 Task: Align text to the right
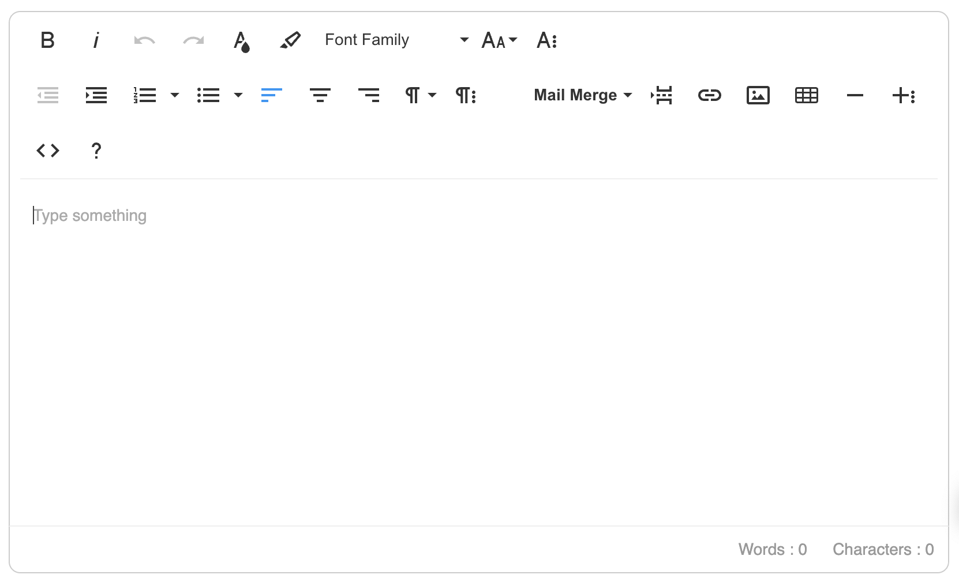coord(369,95)
